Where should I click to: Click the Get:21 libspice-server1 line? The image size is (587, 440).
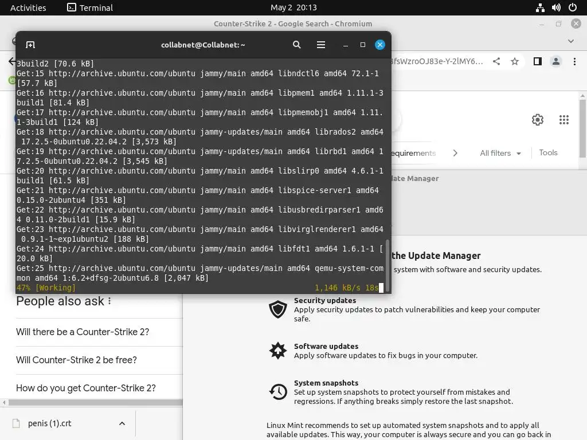tap(198, 195)
